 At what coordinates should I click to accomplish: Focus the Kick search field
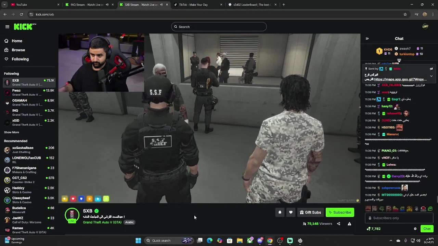point(219,27)
